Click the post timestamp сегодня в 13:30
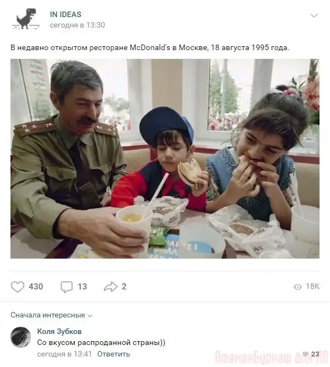Image resolution: width=330 pixels, height=367 pixels. click(x=77, y=25)
